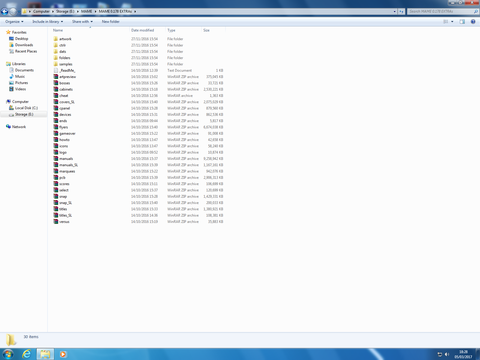Select Storage (E:) in the address breadcrumb
Image resolution: width=480 pixels, height=360 pixels.
pos(65,11)
